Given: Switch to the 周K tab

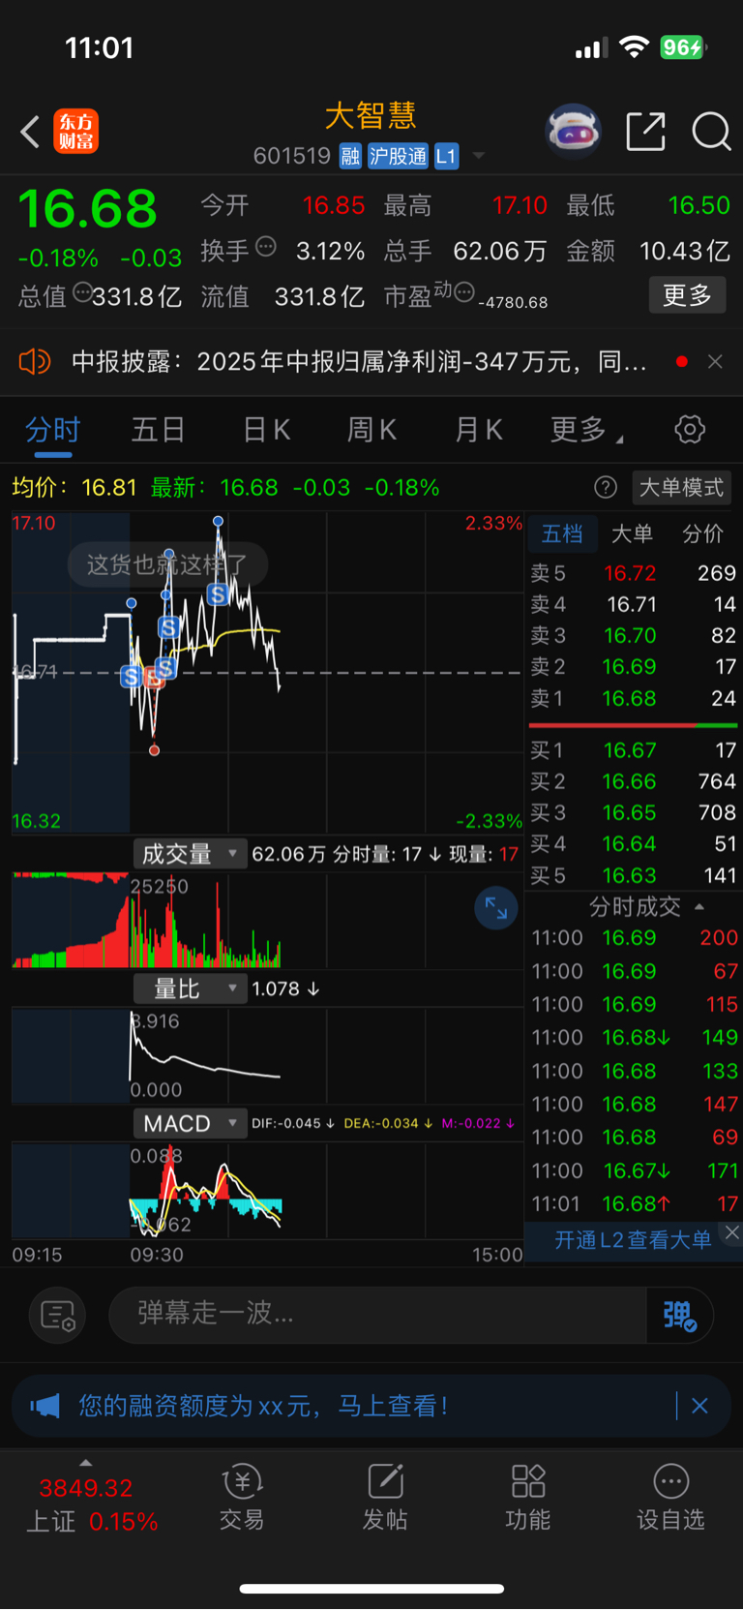Looking at the screenshot, I should pyautogui.click(x=371, y=429).
